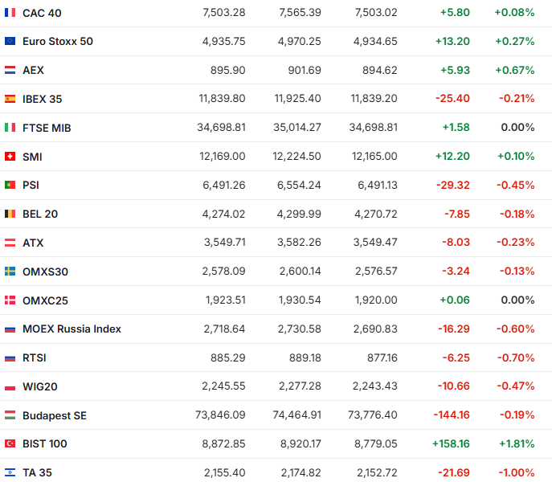
Task: Select the IBEX 35 index name
Action: click(42, 99)
